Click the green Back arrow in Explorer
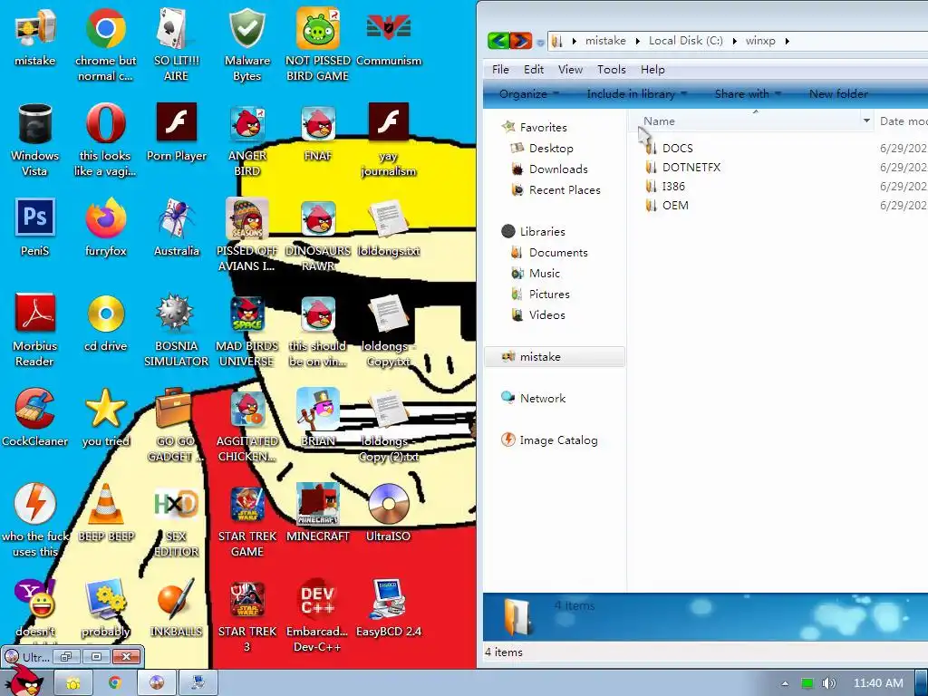 tap(498, 41)
